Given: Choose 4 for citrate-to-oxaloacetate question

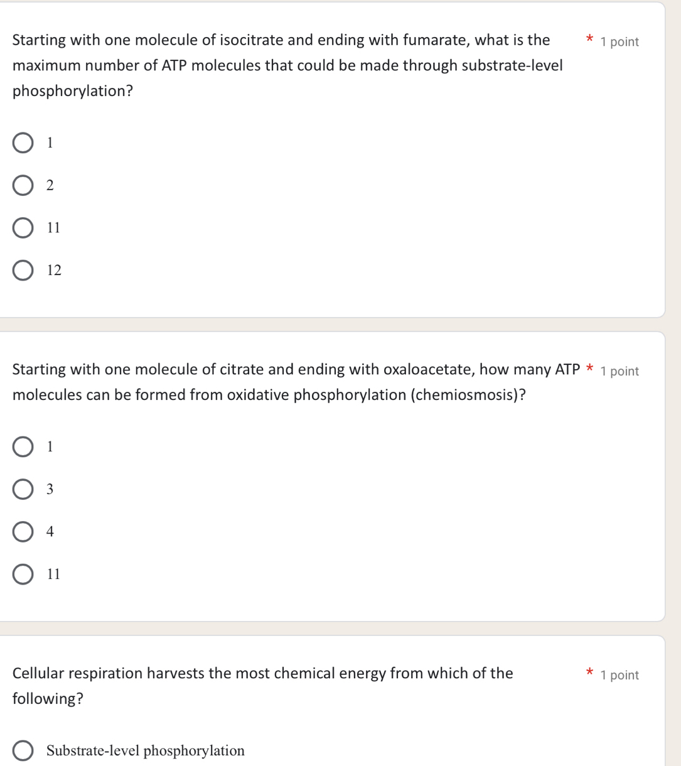Looking at the screenshot, I should 23,532.
